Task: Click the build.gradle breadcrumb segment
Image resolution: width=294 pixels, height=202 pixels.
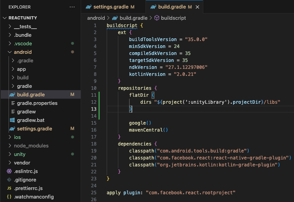Action: (133, 18)
